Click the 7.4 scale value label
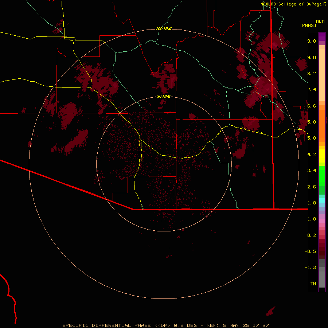 click(312, 90)
